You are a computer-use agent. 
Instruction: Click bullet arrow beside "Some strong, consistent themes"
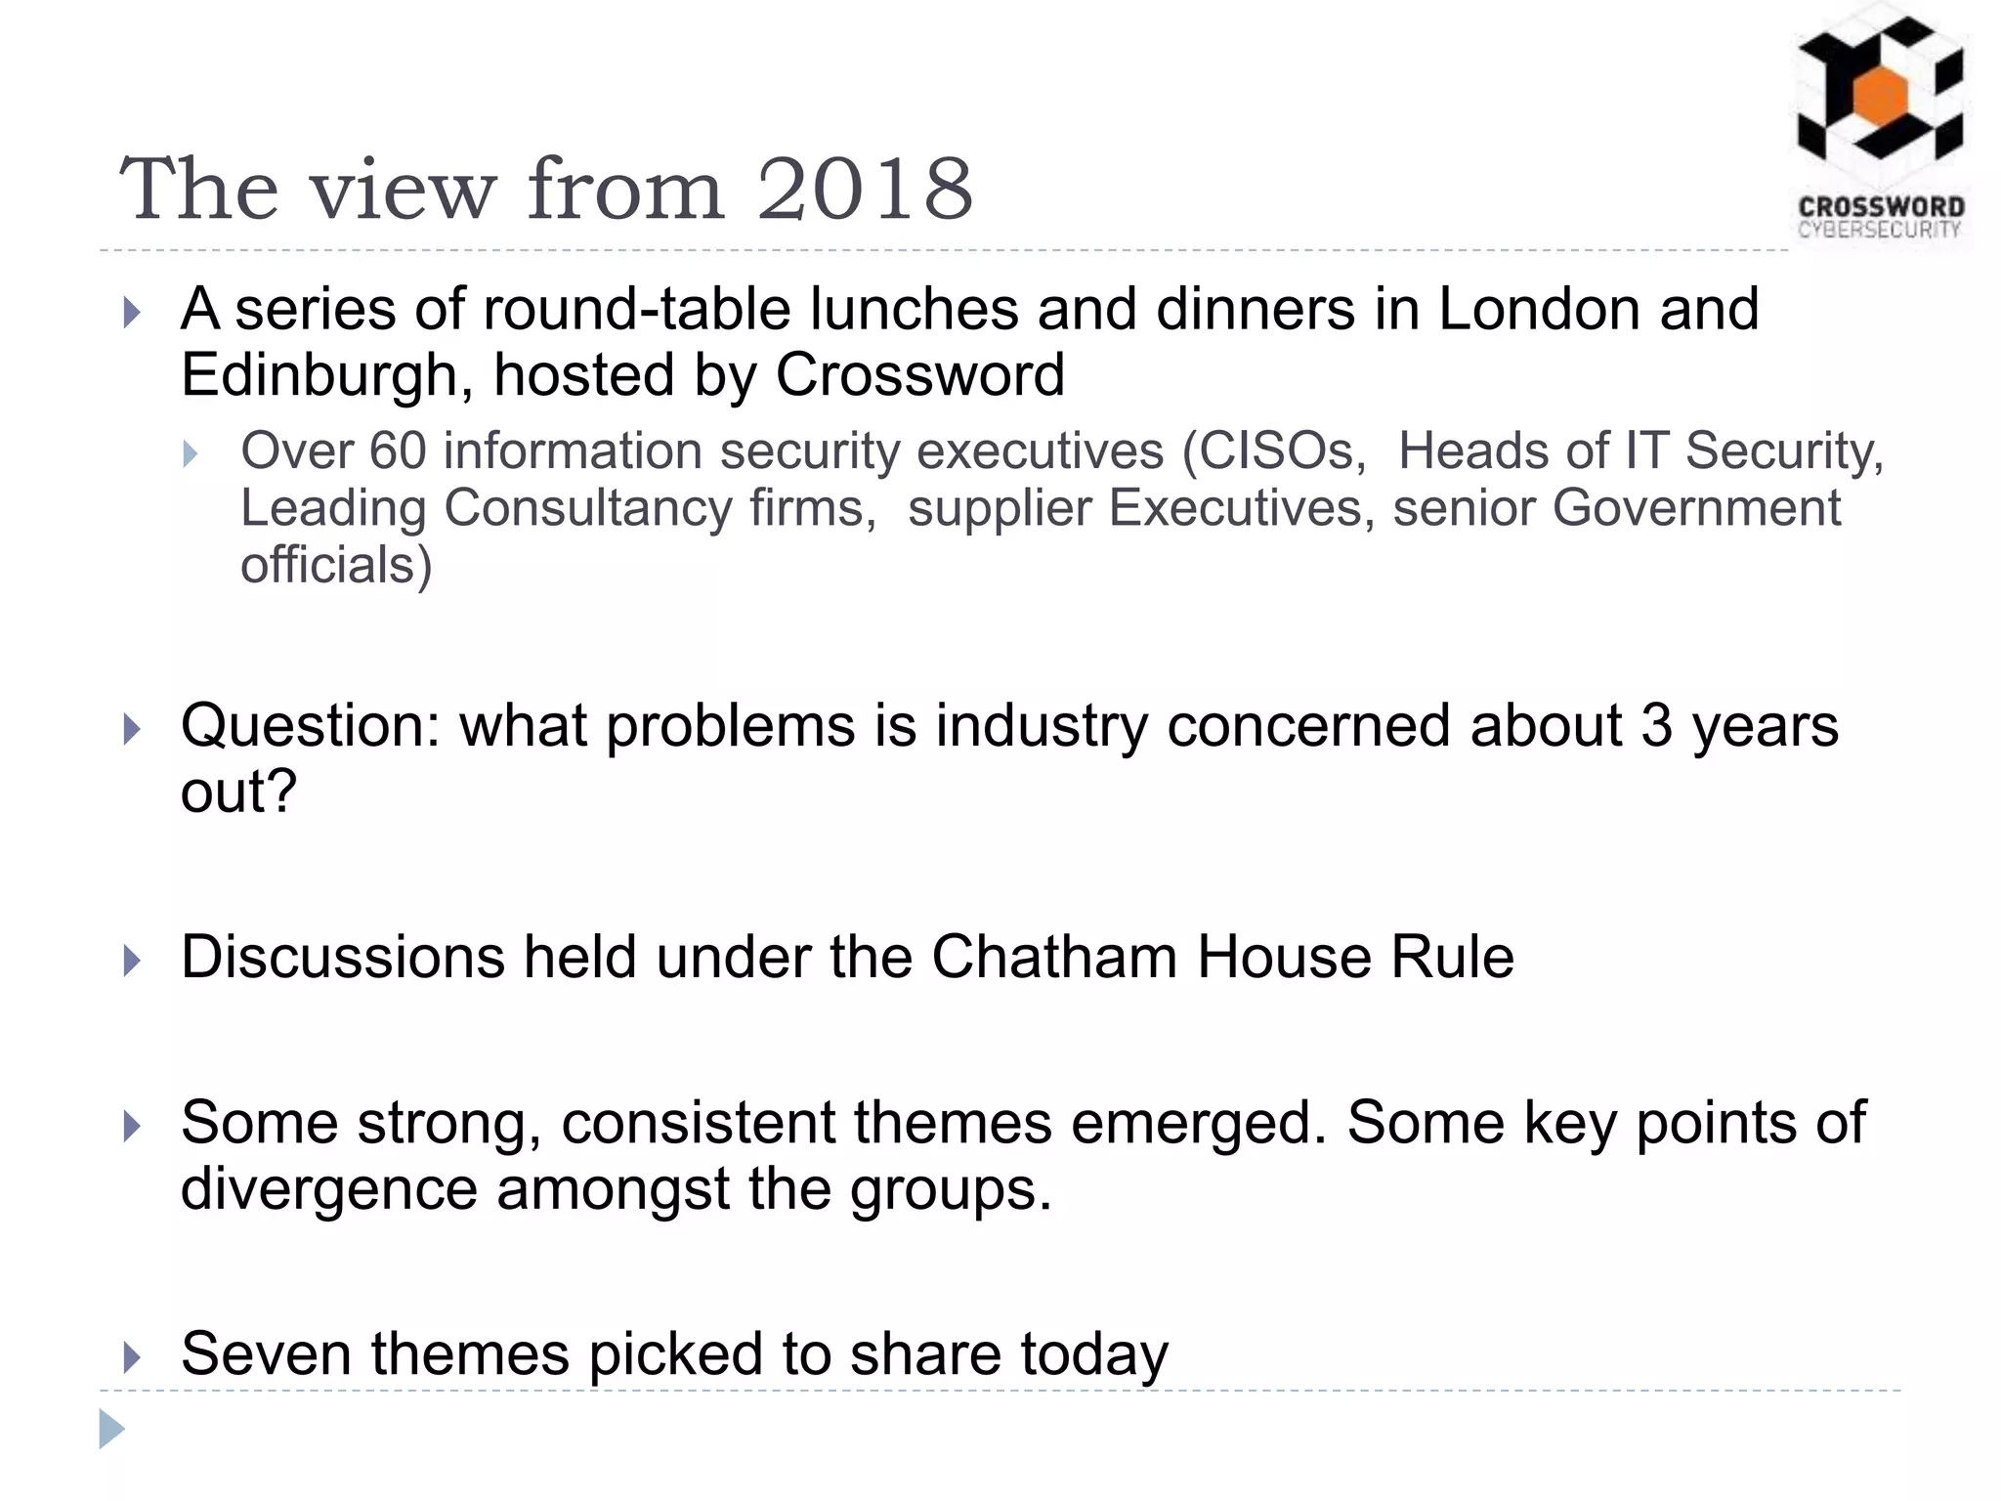tap(132, 1127)
